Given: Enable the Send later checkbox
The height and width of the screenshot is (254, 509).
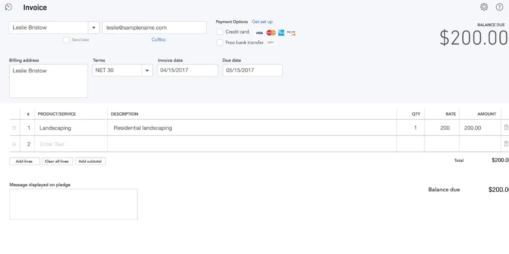Looking at the screenshot, I should (66, 40).
